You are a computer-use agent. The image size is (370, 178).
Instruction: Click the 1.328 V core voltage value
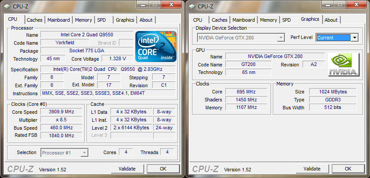click(118, 58)
